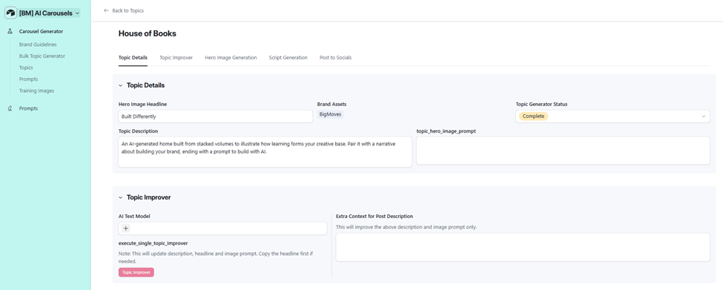Go to the Post to Socials tab
Viewport: 723px width, 290px height.
336,58
